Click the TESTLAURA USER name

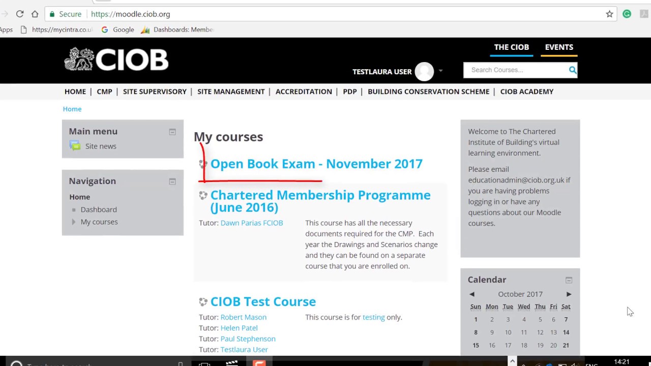382,72
